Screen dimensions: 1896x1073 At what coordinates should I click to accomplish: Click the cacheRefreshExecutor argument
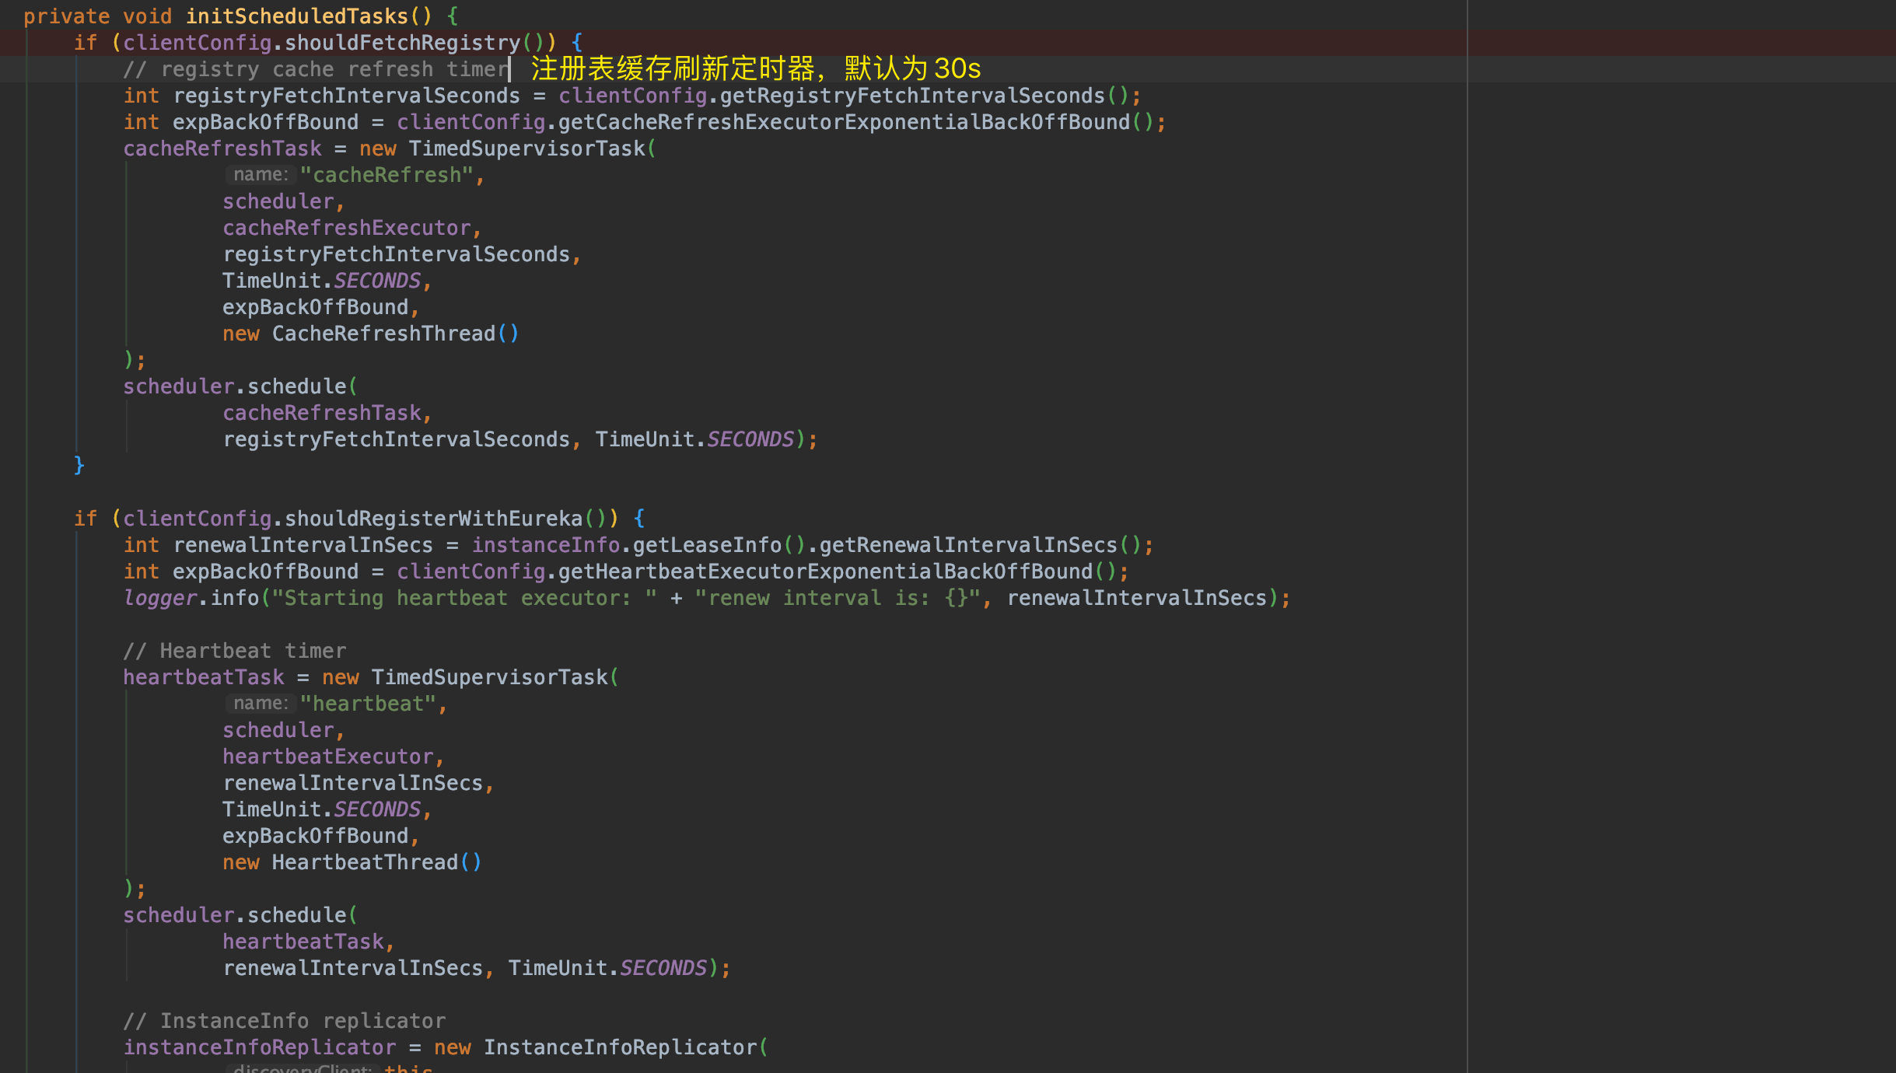(347, 228)
